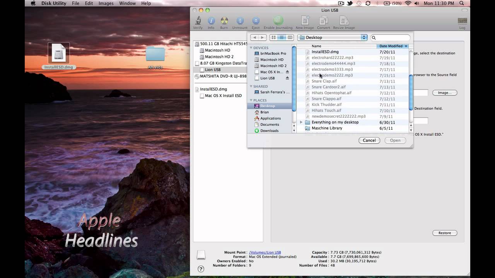Open Brian home folder in sidebar

point(270,112)
